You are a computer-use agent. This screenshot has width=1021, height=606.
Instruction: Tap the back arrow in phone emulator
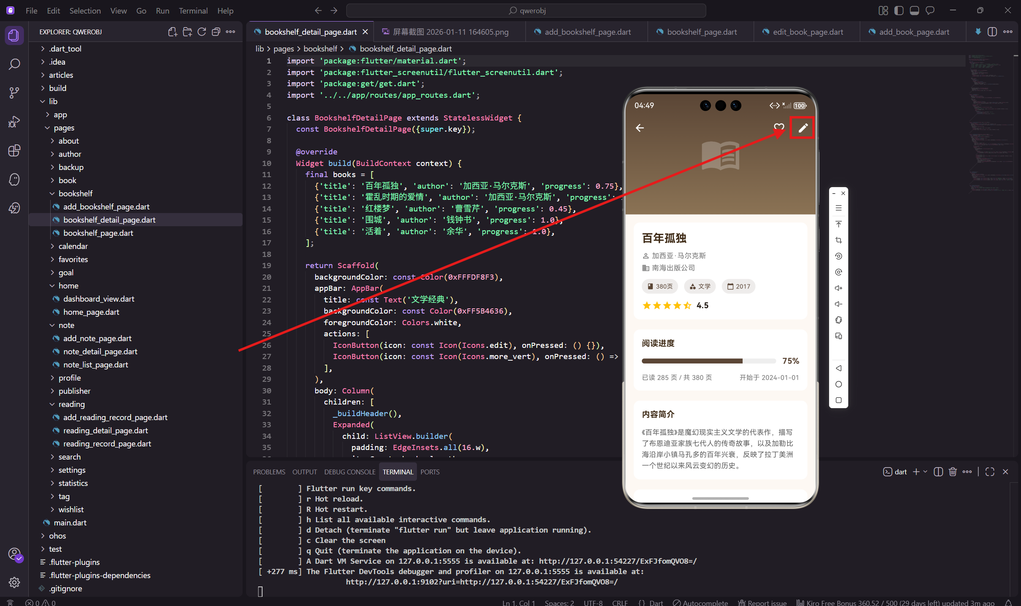click(640, 128)
